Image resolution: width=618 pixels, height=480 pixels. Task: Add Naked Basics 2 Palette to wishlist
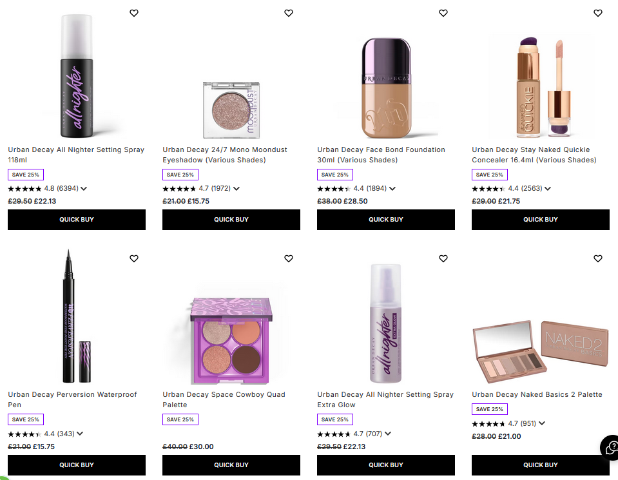coord(597,258)
